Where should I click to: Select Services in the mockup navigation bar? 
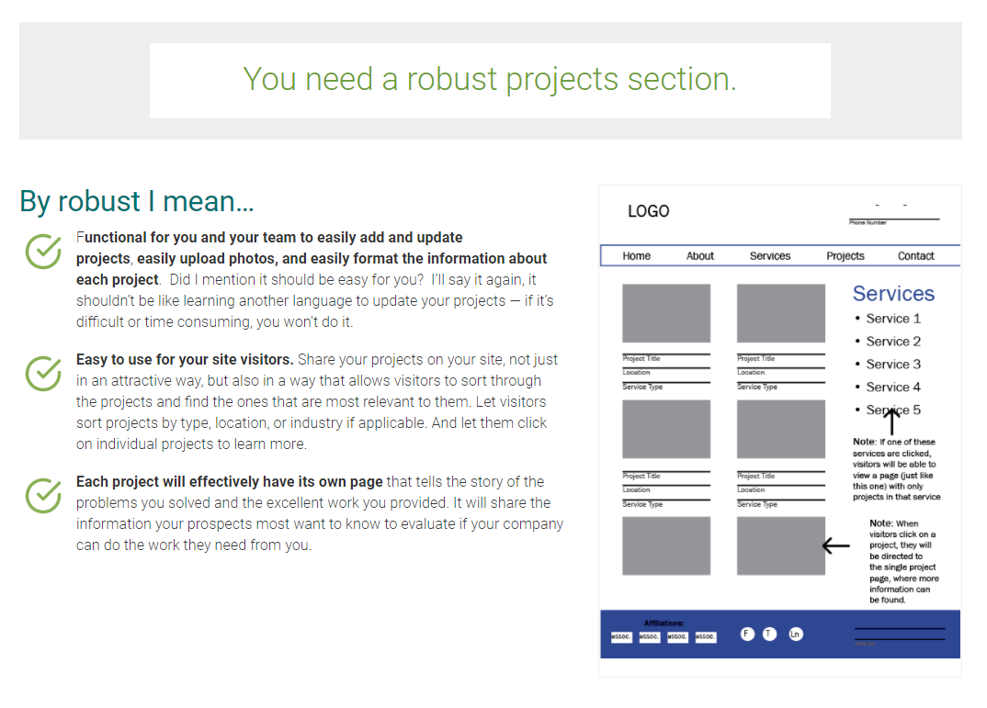770,256
